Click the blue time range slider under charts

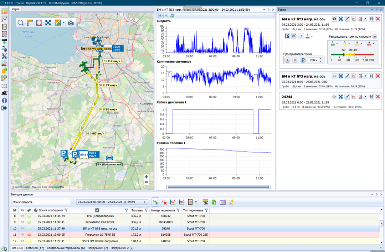pos(218,187)
